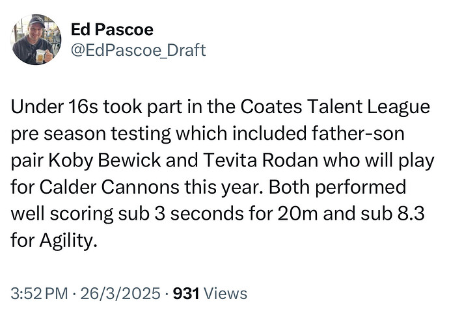This screenshot has width=449, height=312.
Task: Click the words Calder Cannons
Action: coord(110,187)
